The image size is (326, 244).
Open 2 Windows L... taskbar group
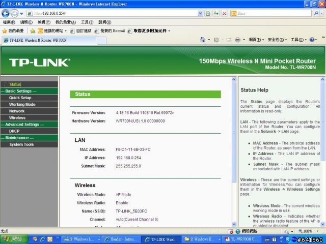(81, 239)
